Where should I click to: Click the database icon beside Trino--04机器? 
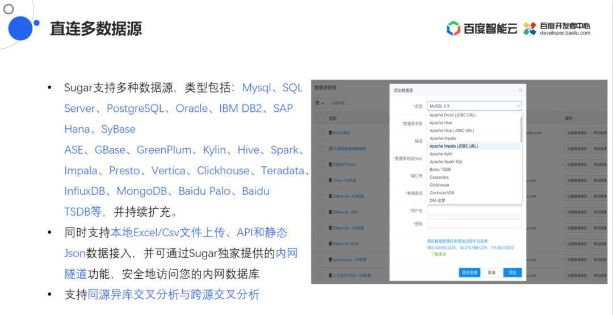pos(330,180)
